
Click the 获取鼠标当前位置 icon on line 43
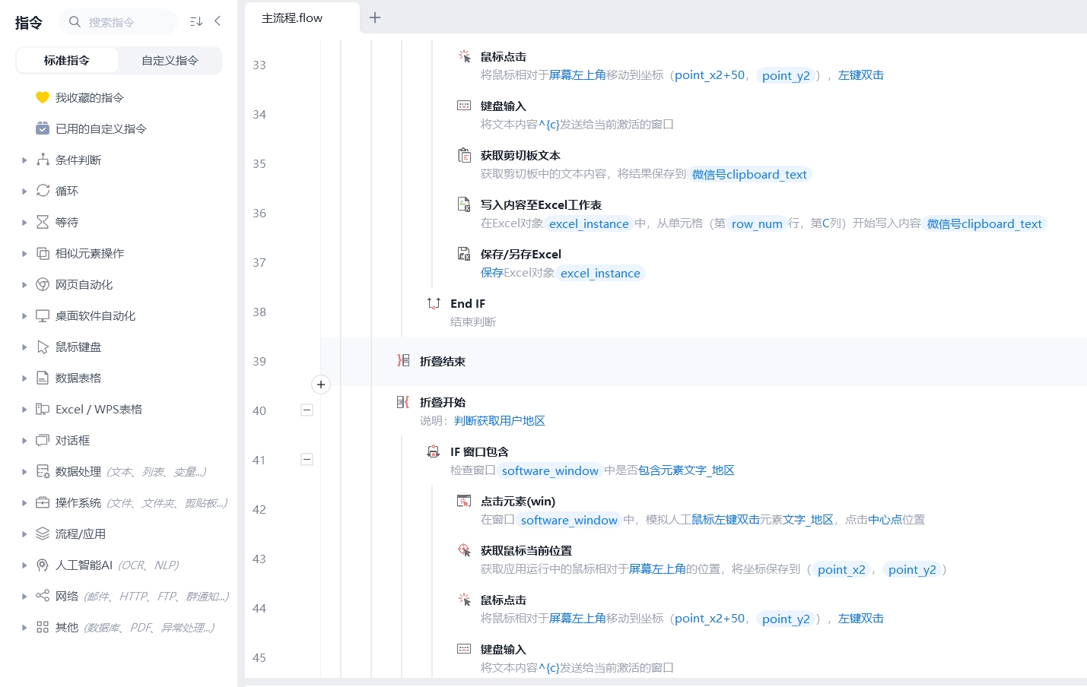[464, 550]
